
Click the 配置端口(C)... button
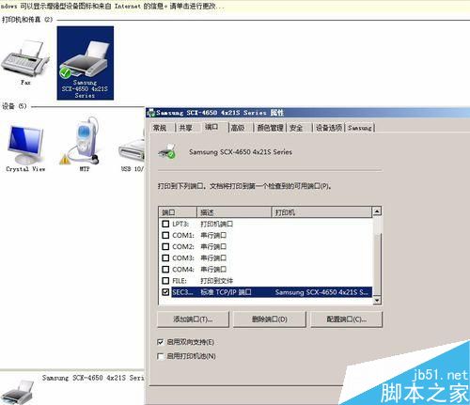point(347,319)
